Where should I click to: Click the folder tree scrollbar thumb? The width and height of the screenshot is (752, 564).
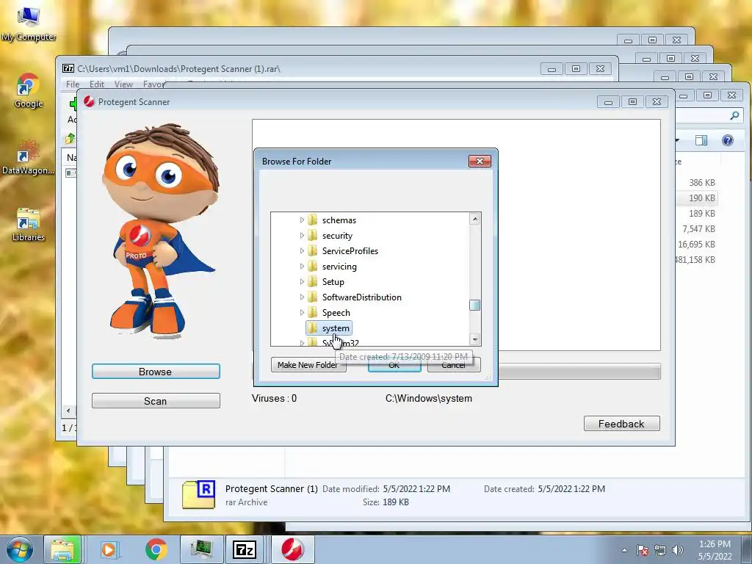click(475, 305)
